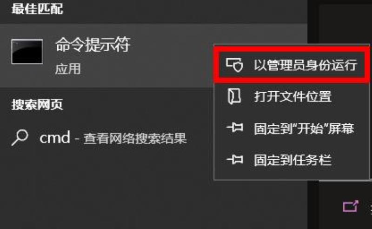Click the folder icon beside 打开文件位置

tap(234, 96)
